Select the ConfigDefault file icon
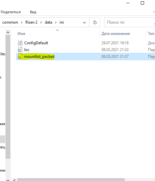This screenshot has height=181, width=155. pos(20,43)
